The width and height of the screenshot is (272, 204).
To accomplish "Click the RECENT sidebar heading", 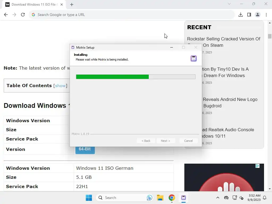I will [199, 27].
